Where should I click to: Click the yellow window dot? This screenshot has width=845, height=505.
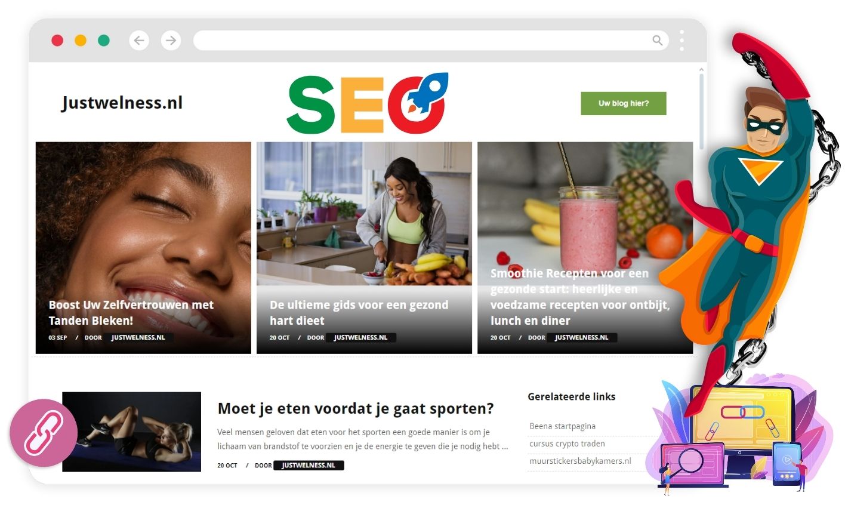click(81, 41)
